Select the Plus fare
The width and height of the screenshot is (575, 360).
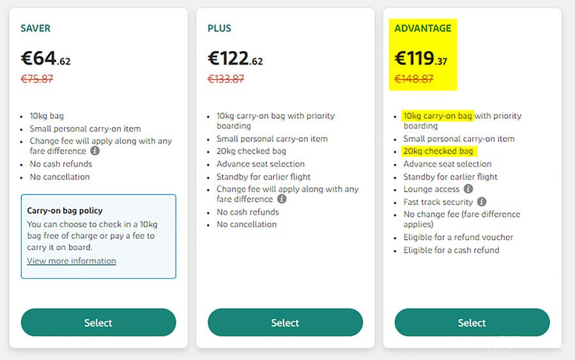(285, 322)
